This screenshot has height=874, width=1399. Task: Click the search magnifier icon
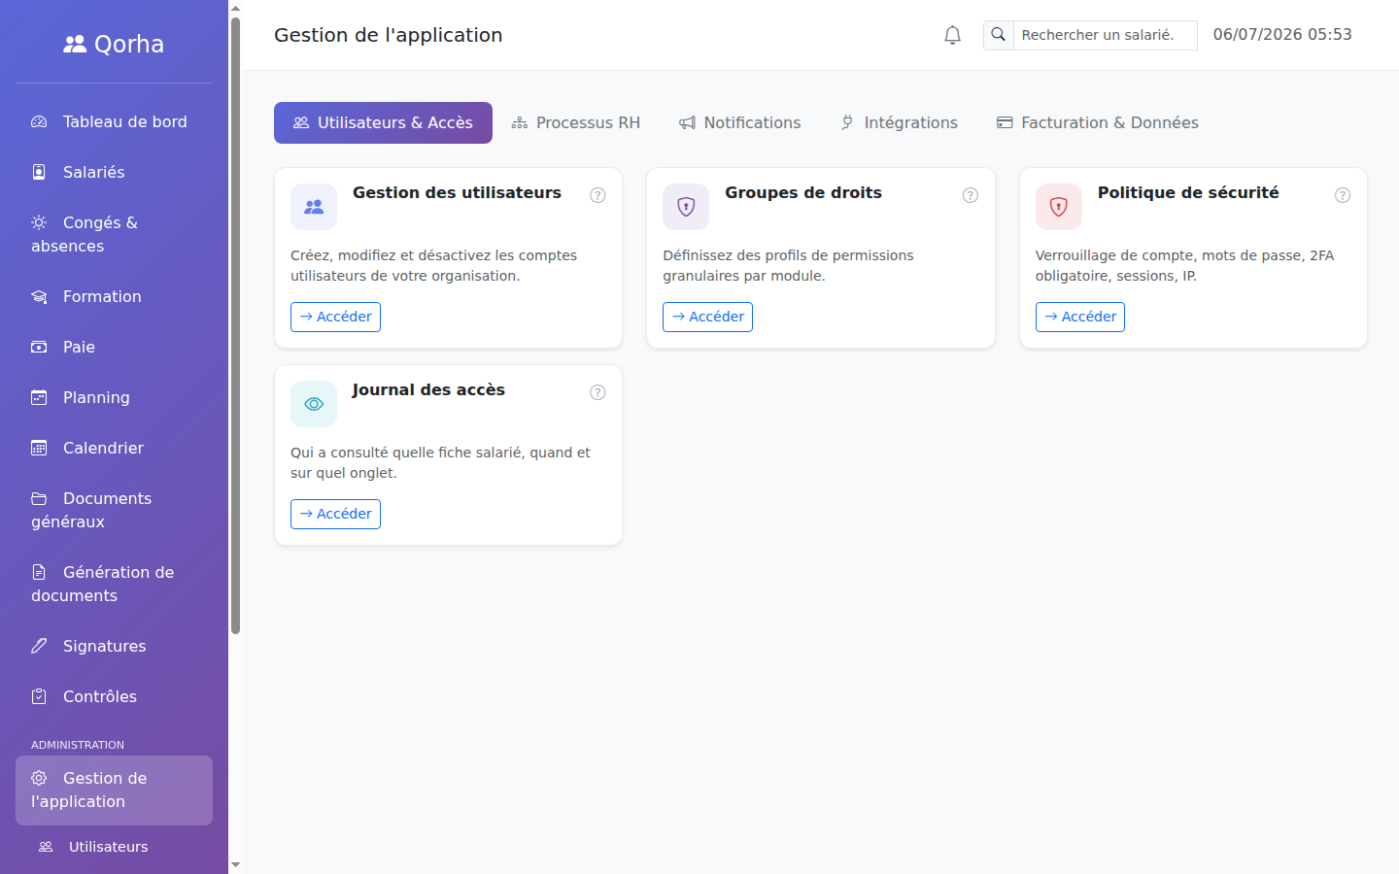tap(998, 35)
